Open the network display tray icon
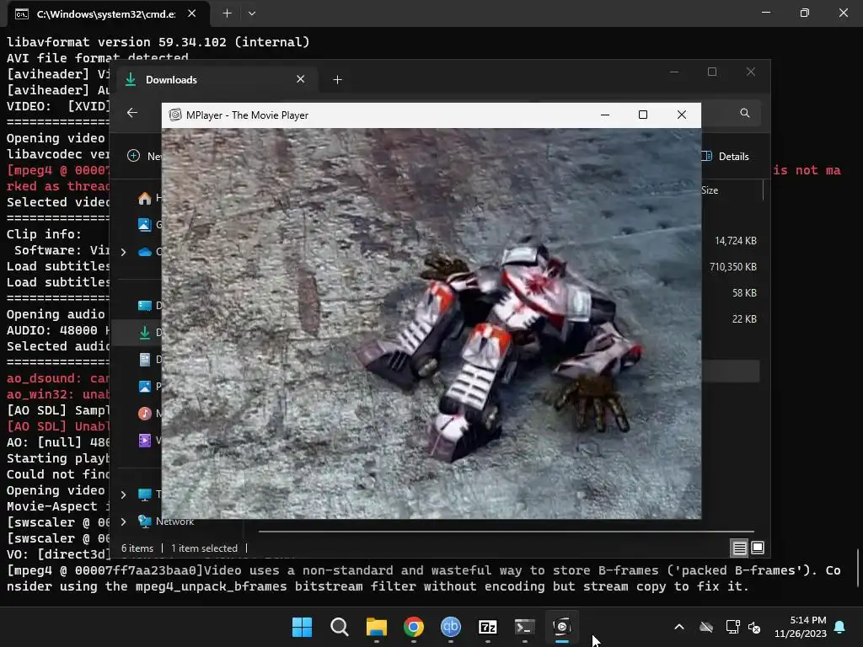The image size is (863, 647). click(732, 627)
